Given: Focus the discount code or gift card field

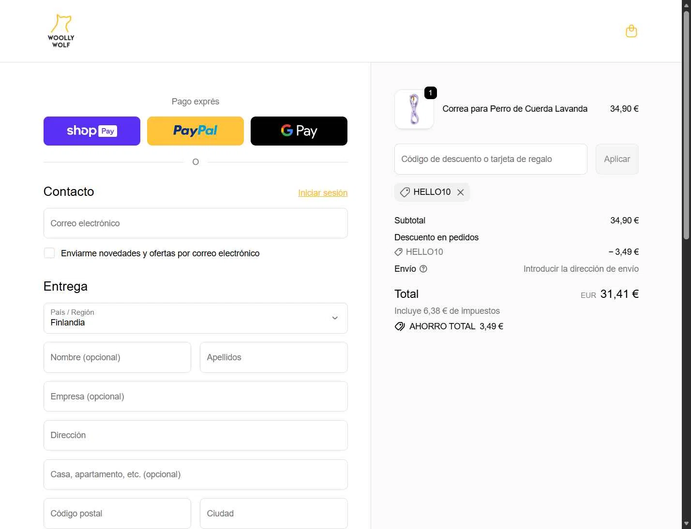Looking at the screenshot, I should click(491, 159).
